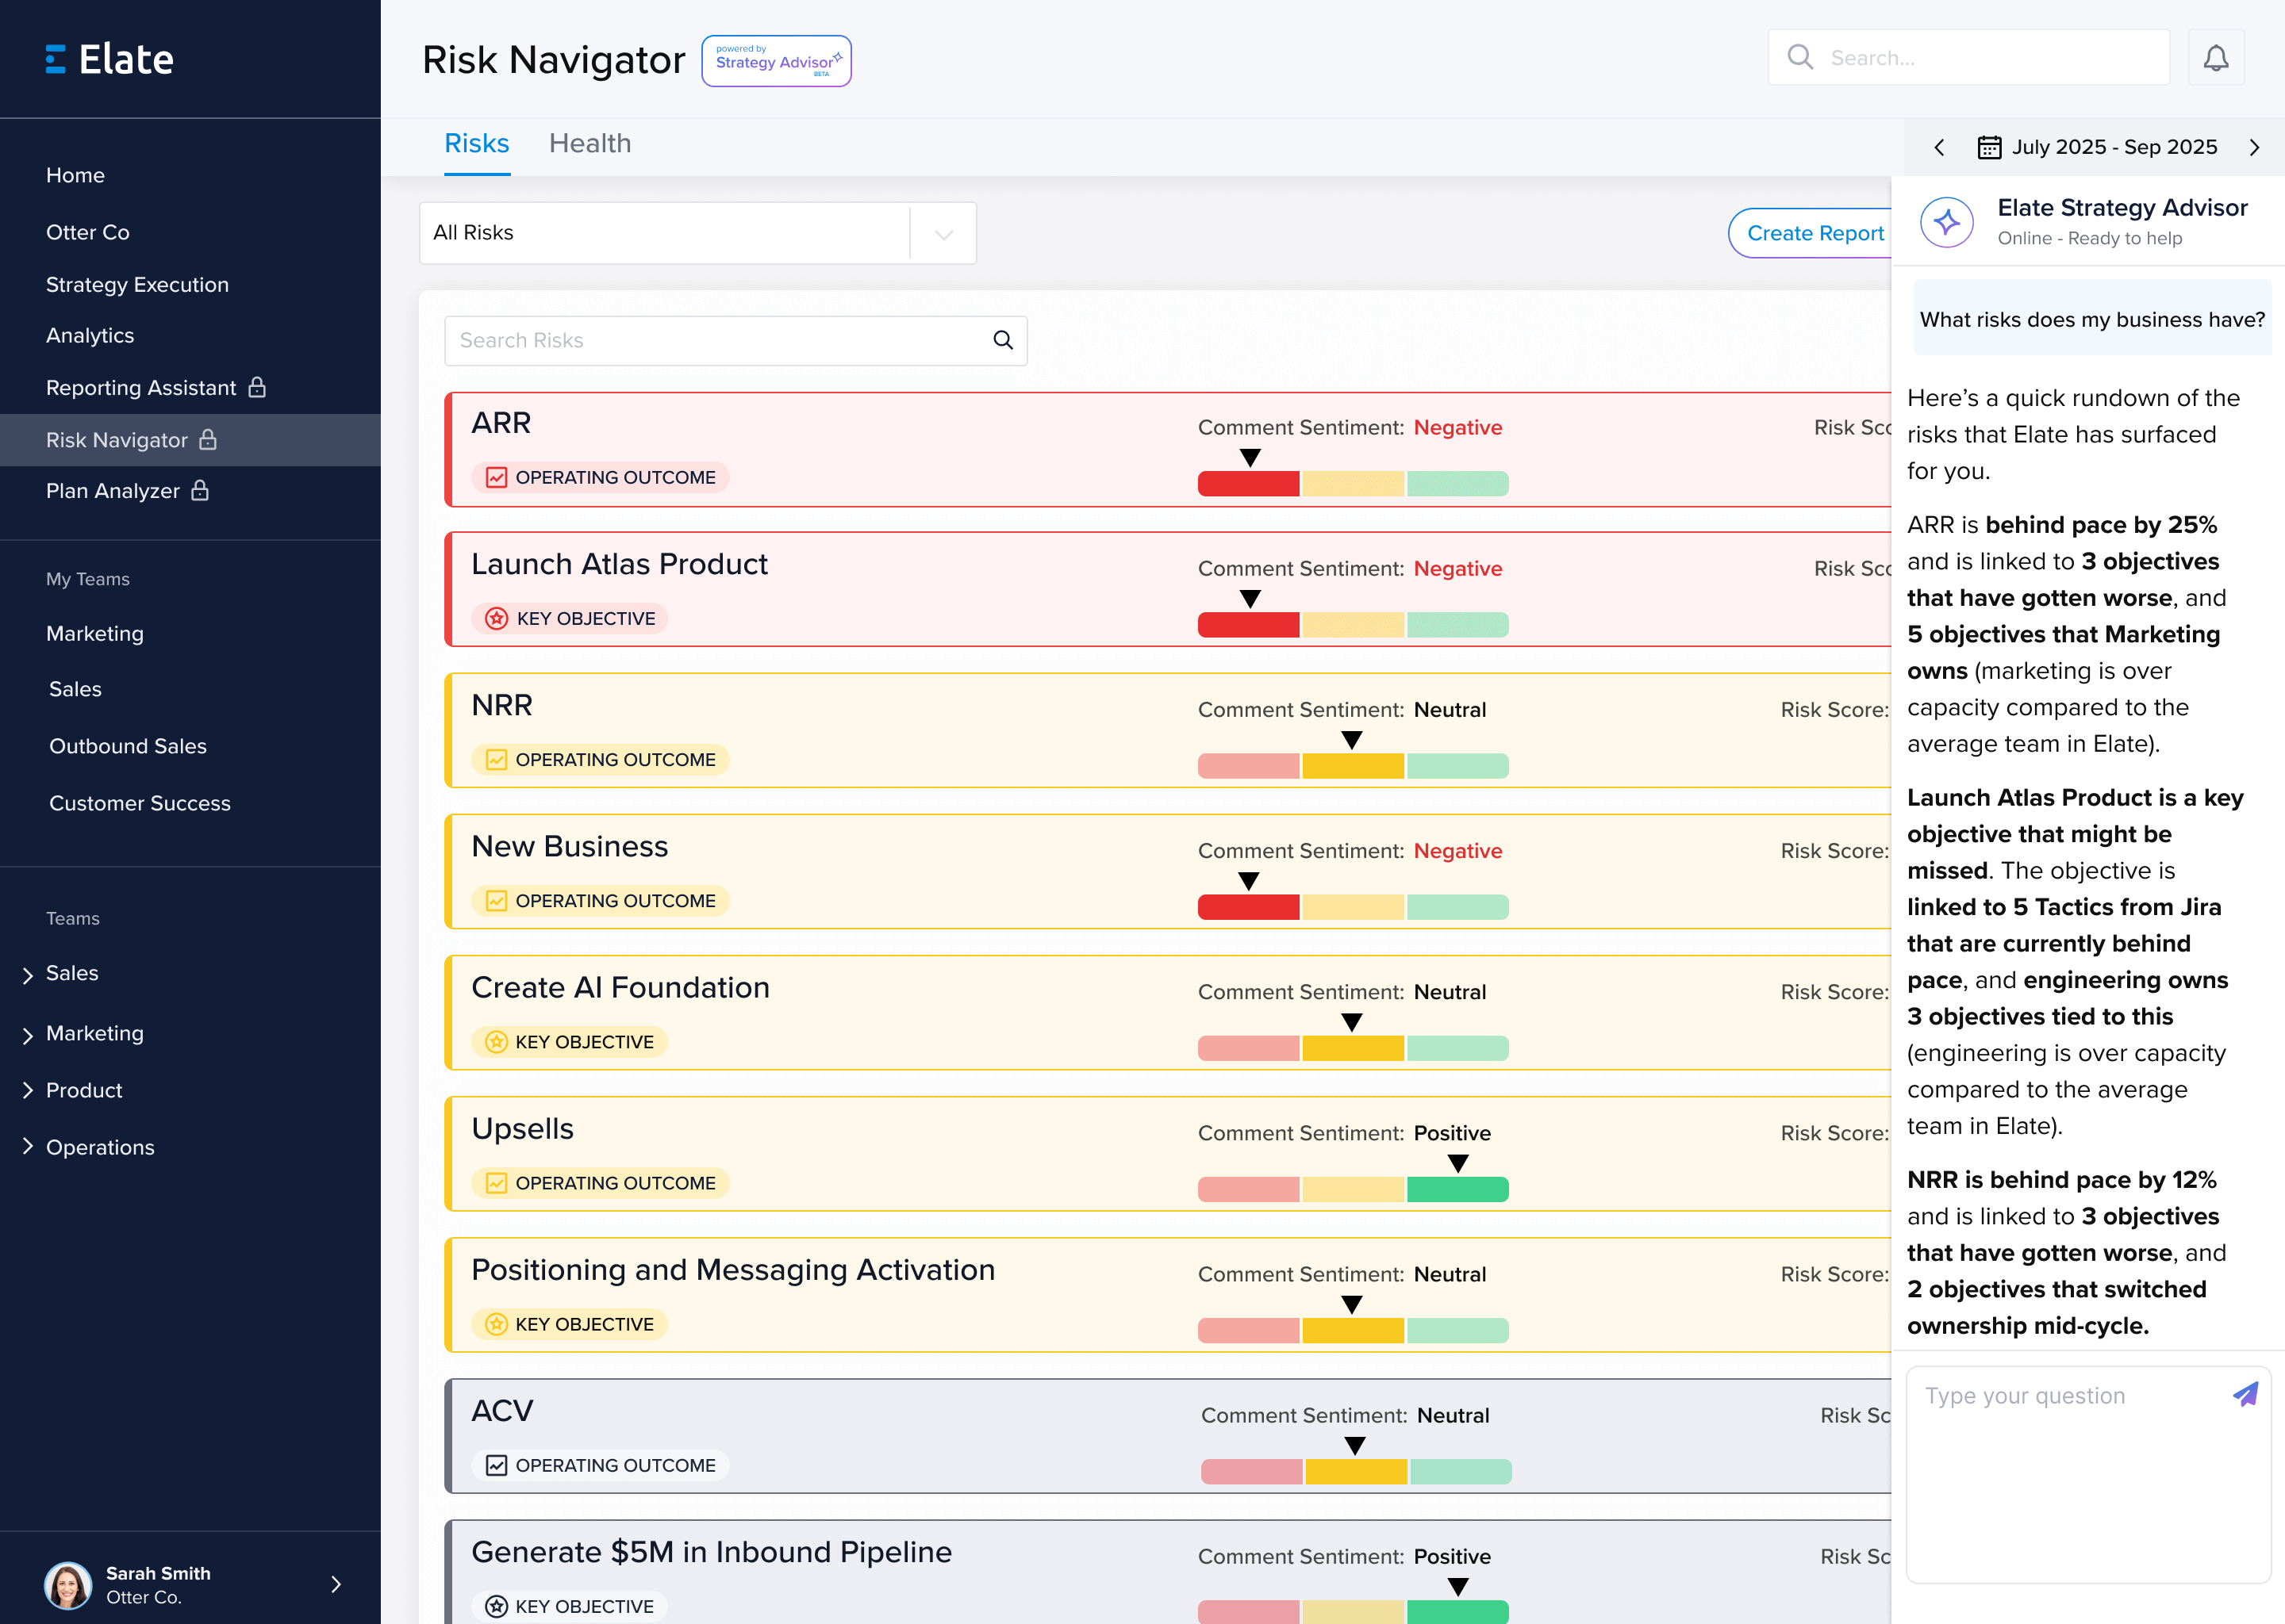The image size is (2285, 1624).
Task: Expand the Operations team tree item
Action: click(28, 1146)
